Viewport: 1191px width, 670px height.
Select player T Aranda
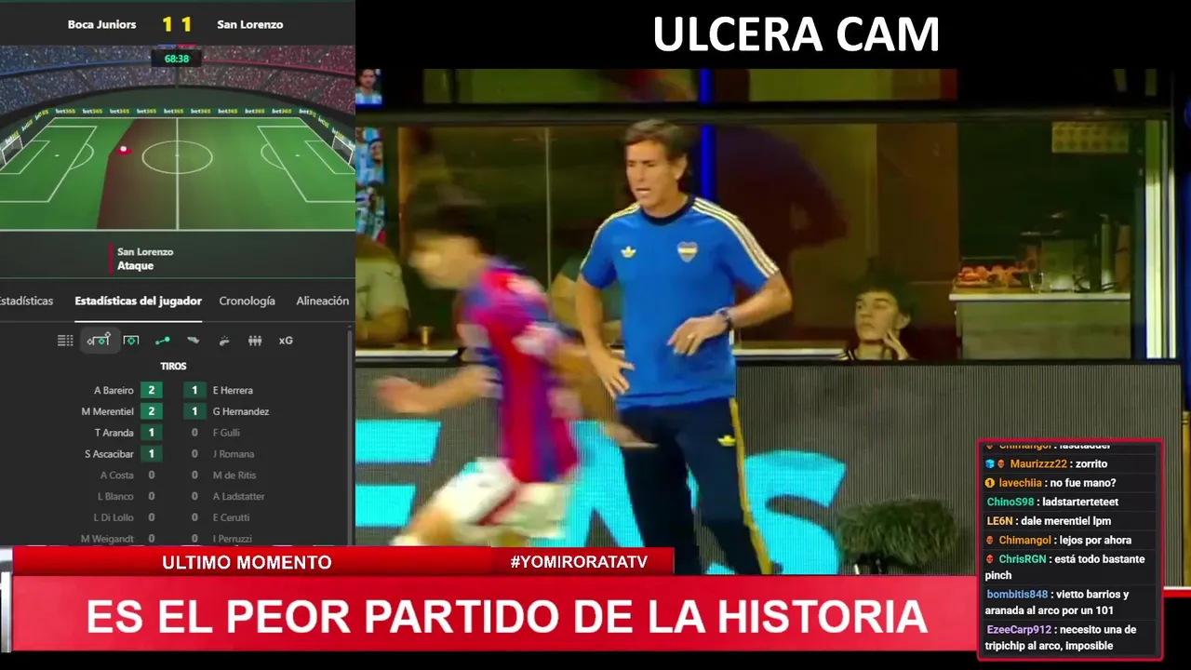point(114,433)
